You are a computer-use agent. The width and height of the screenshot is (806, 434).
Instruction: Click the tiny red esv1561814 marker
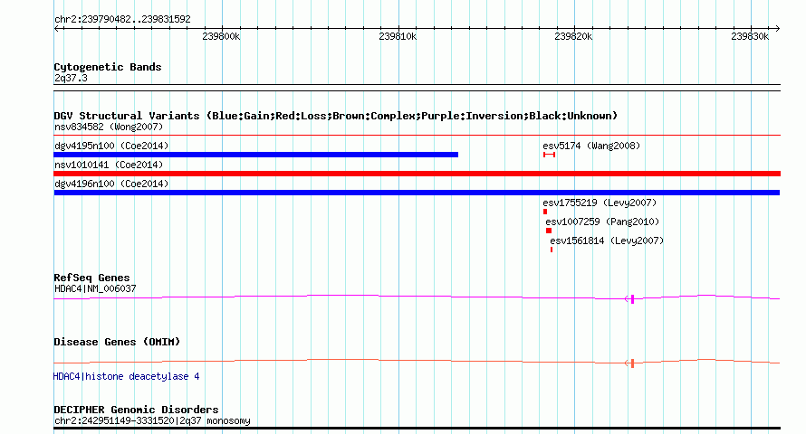[x=552, y=250]
